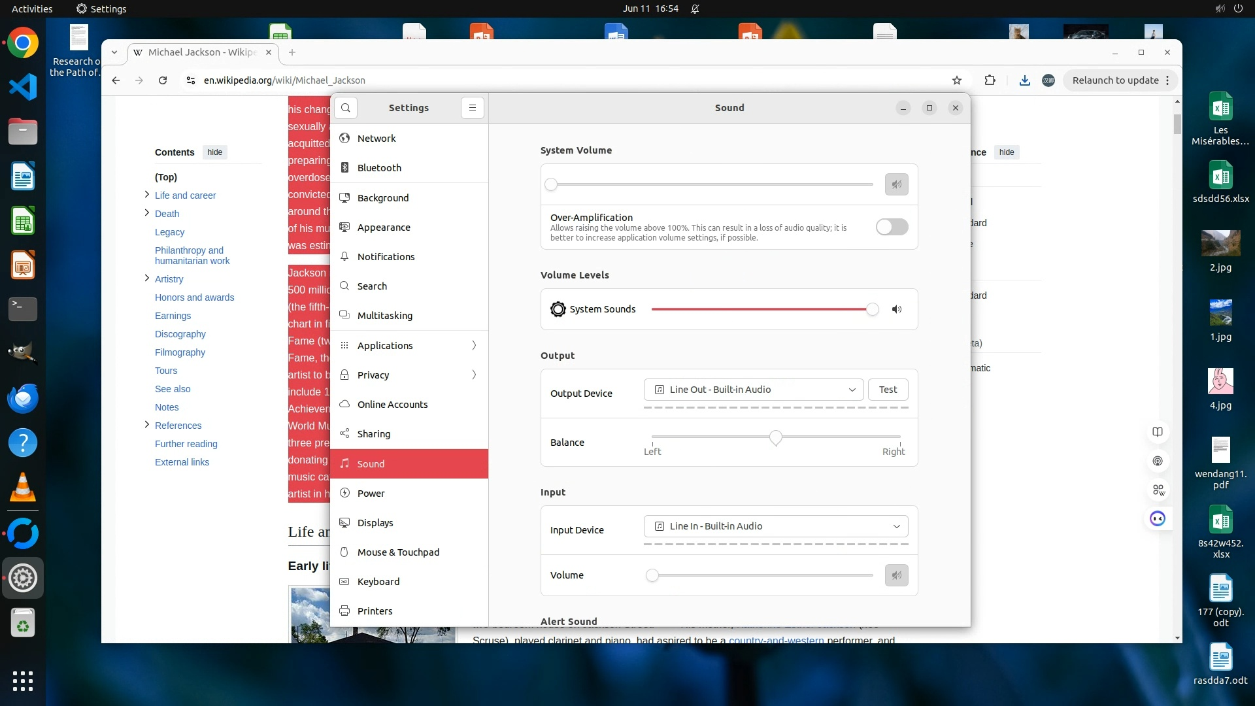The height and width of the screenshot is (706, 1255).
Task: Open the Settings hamburger menu
Action: click(472, 108)
